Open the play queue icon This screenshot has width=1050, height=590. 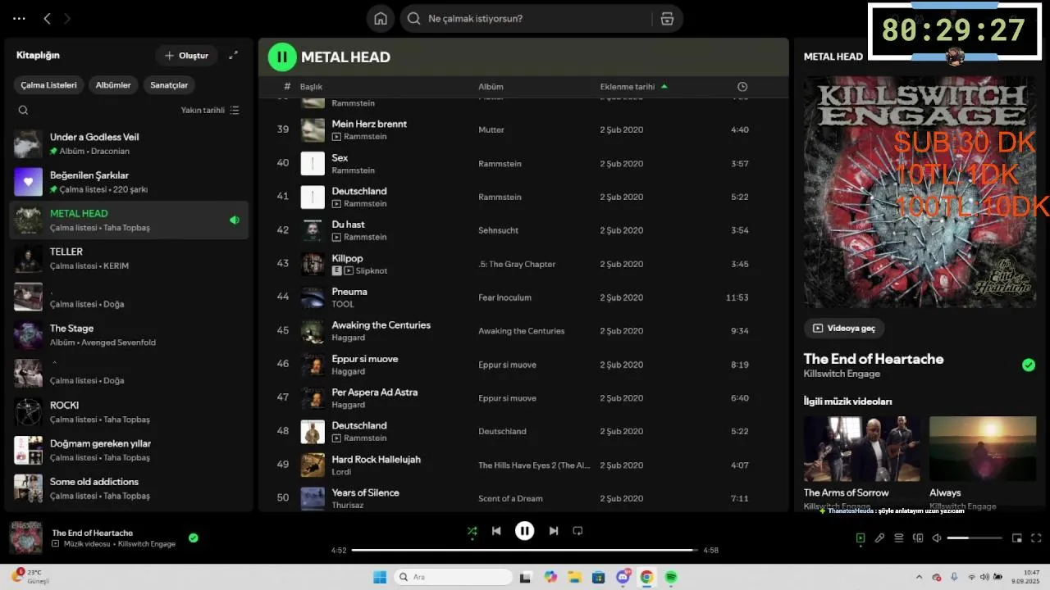899,538
